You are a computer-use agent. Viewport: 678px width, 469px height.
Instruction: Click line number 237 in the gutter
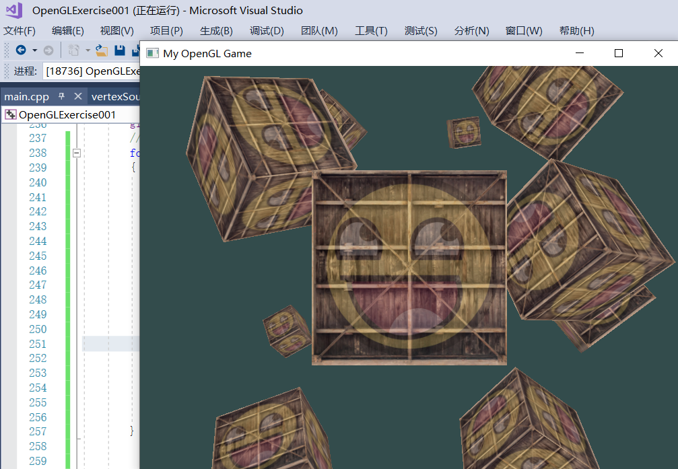click(x=38, y=139)
